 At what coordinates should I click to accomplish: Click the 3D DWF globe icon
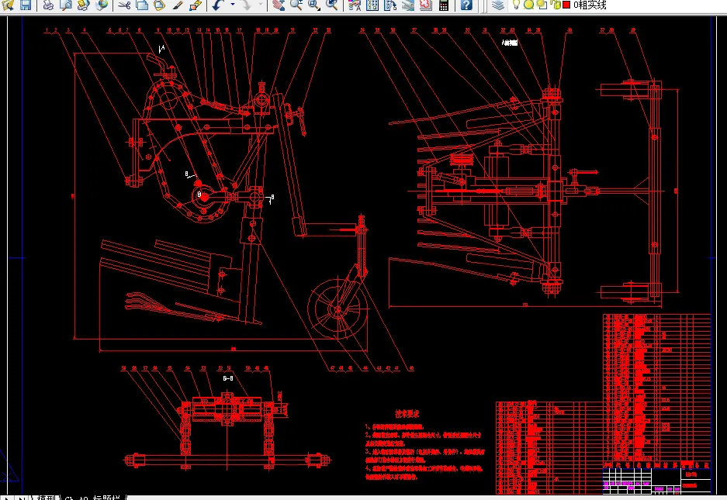102,5
